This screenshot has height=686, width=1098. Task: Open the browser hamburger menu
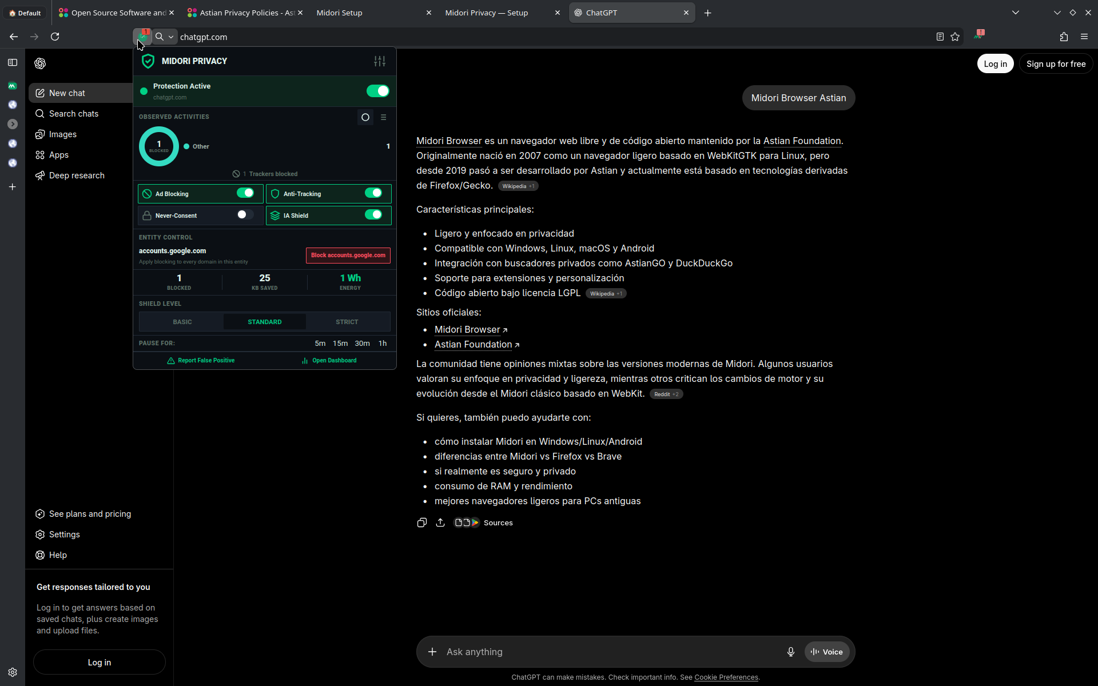(x=1084, y=37)
